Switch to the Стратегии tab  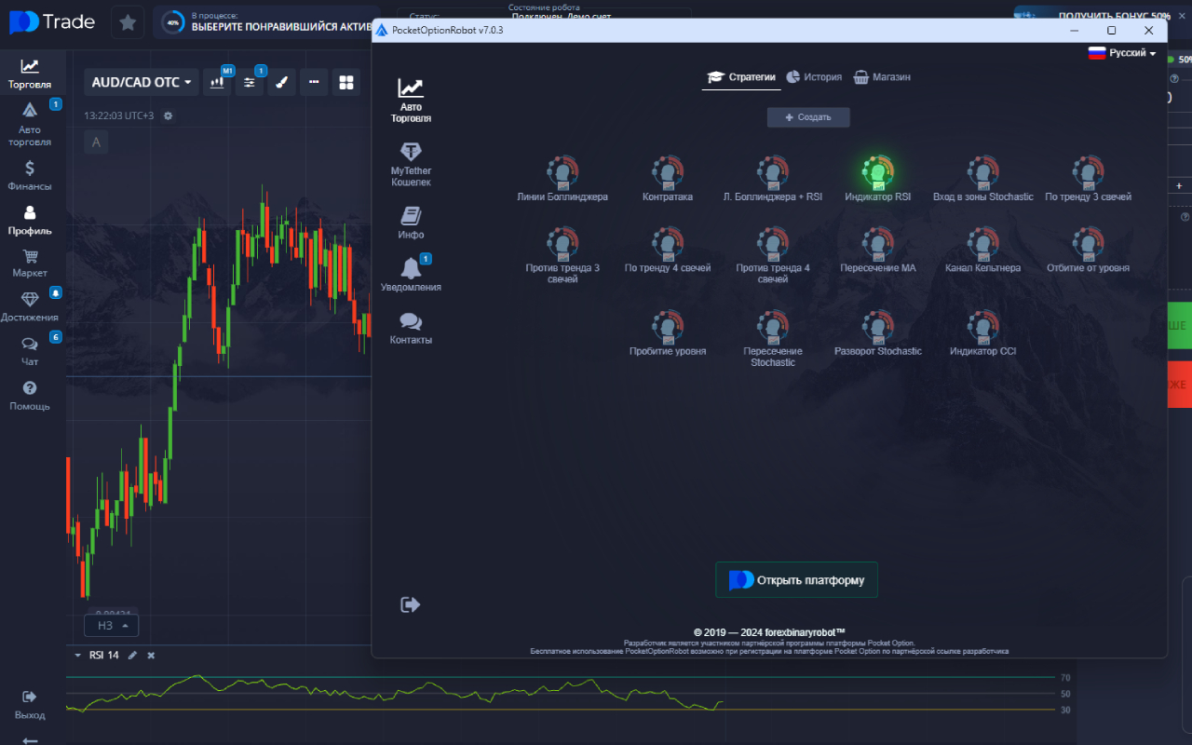(x=741, y=77)
